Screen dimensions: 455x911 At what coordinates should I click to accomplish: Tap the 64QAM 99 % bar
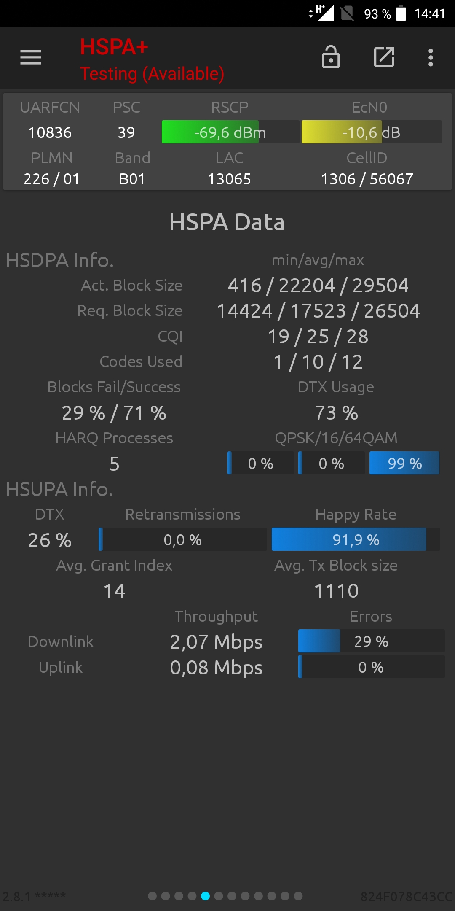404,463
